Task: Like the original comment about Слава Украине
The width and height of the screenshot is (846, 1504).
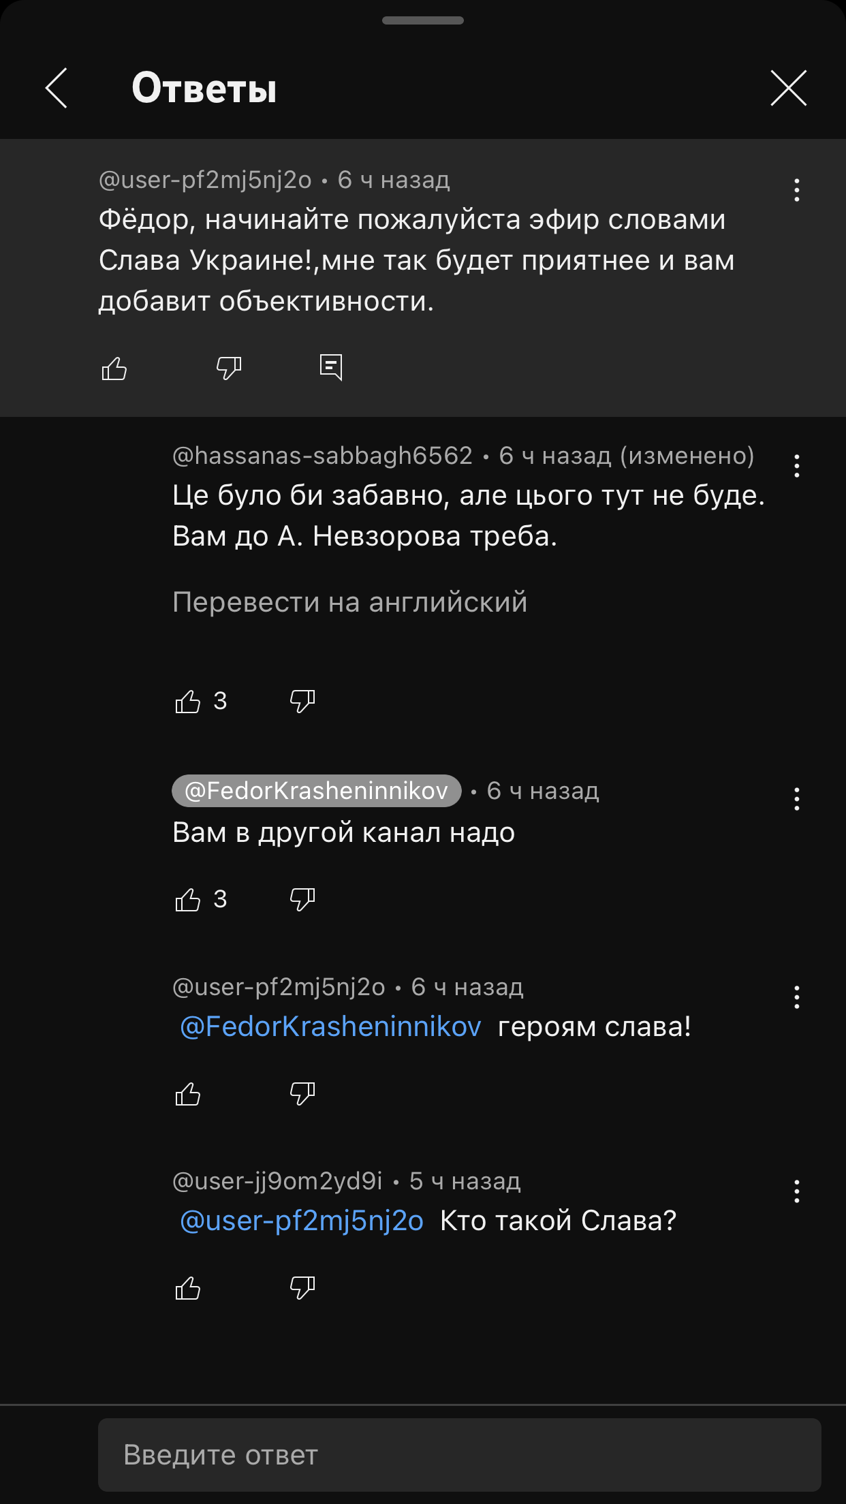Action: (114, 368)
